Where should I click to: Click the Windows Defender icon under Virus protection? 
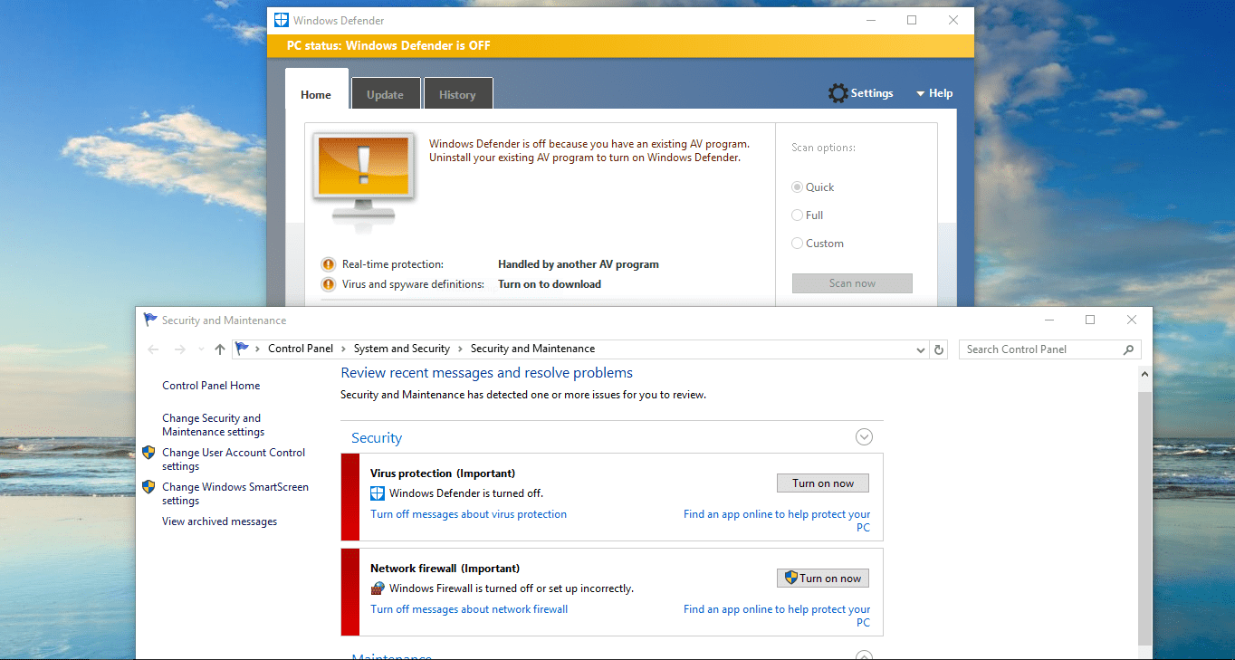coord(378,493)
